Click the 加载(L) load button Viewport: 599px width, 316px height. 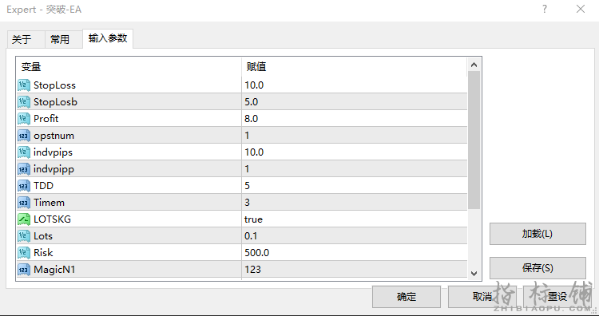click(x=538, y=234)
